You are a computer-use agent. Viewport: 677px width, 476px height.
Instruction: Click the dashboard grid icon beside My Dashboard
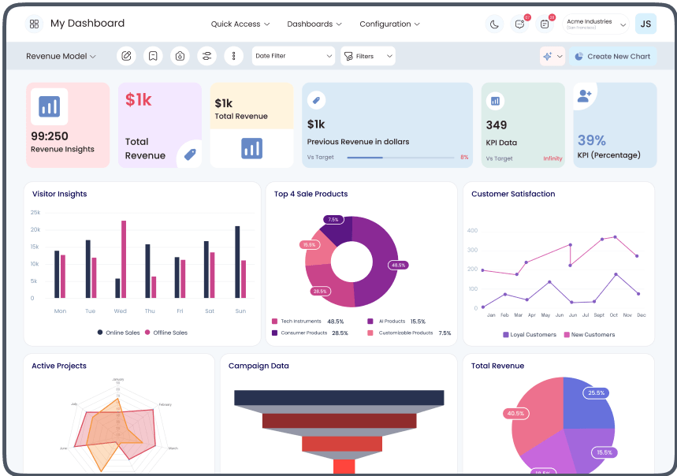click(34, 24)
